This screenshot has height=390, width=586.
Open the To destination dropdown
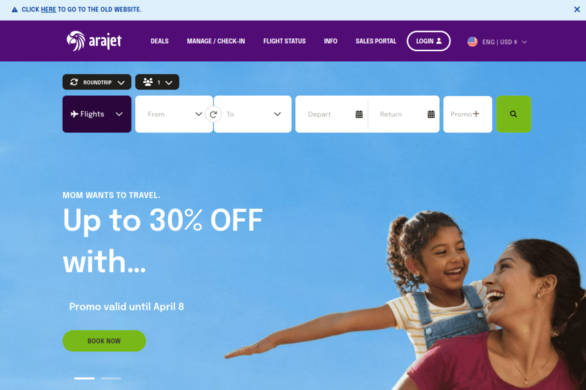(253, 114)
